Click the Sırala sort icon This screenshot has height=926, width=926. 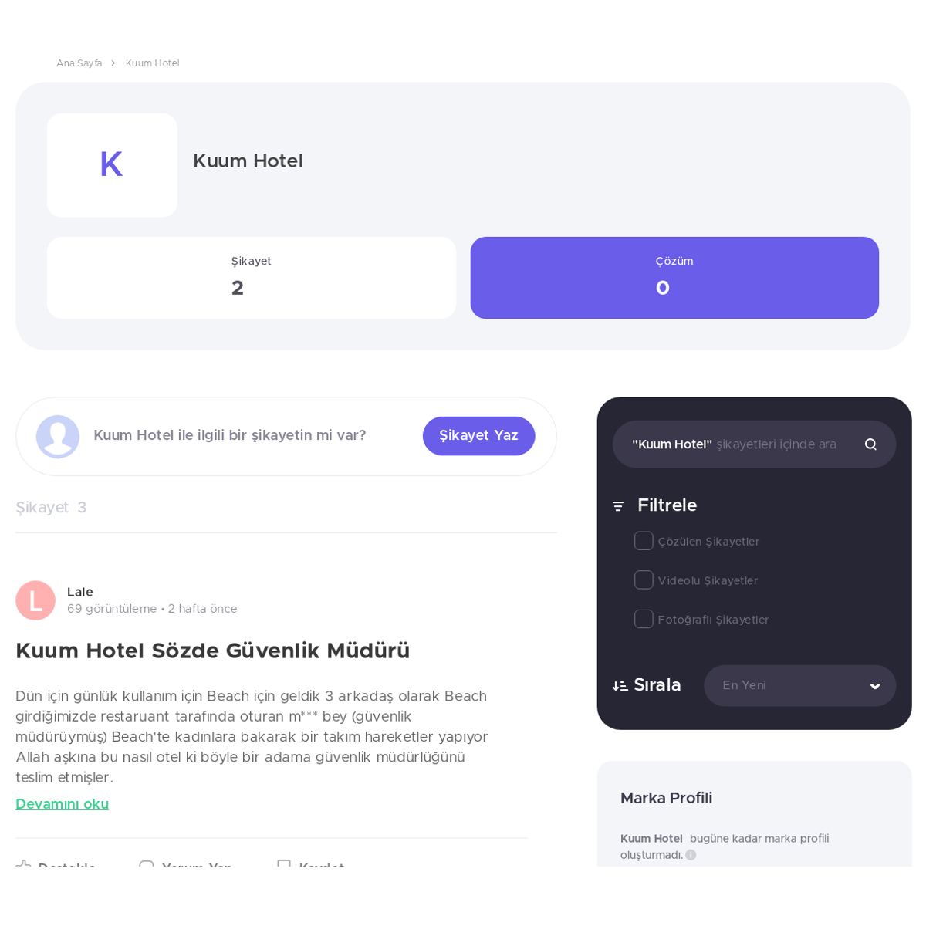pos(620,686)
